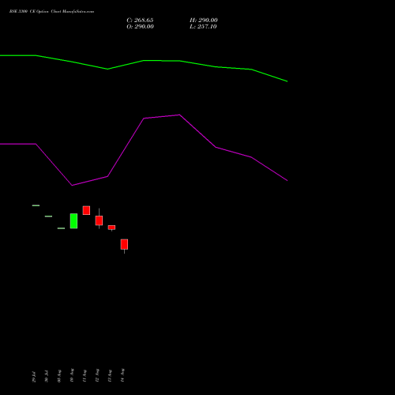Click the '11 Aug' date axis label
The image size is (395, 395).
coord(85,376)
